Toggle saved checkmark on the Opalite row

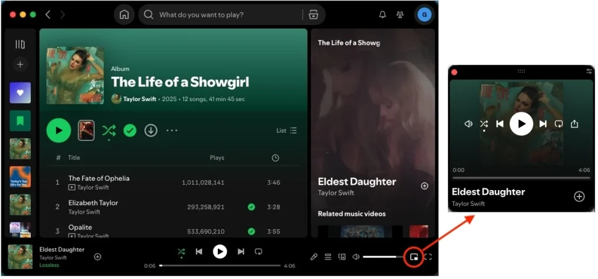251,231
